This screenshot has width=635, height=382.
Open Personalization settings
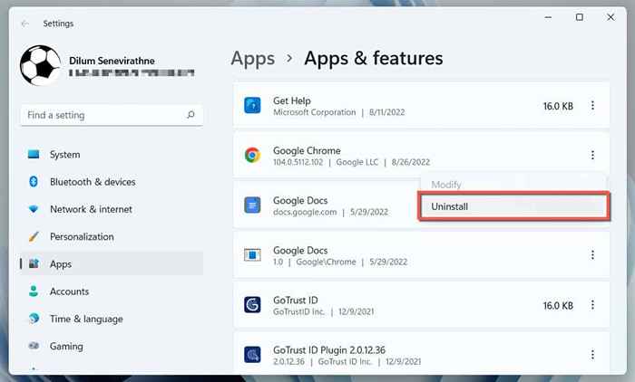point(112,236)
